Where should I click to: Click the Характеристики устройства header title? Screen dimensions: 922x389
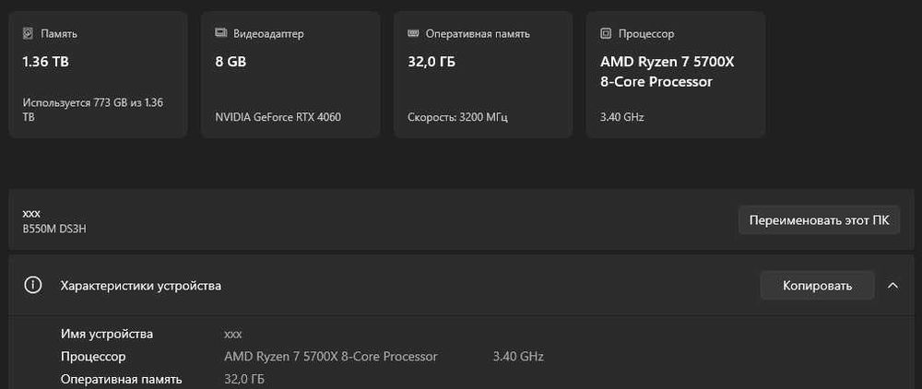[x=140, y=286]
